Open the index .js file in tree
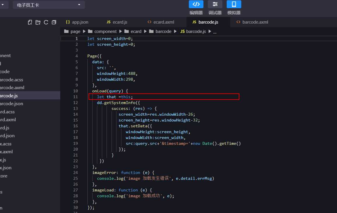This screenshot has width=337, height=213. (x=3, y=160)
